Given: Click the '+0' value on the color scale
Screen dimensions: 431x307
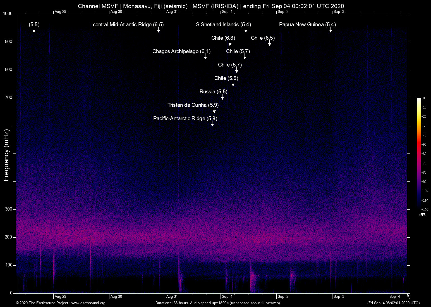Looking at the screenshot, I should (423, 98).
